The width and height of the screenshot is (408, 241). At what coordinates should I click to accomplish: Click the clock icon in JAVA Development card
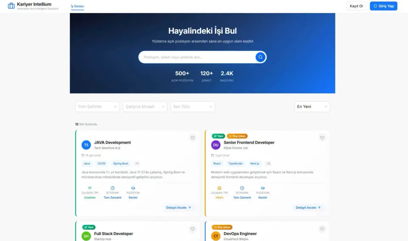point(112,188)
